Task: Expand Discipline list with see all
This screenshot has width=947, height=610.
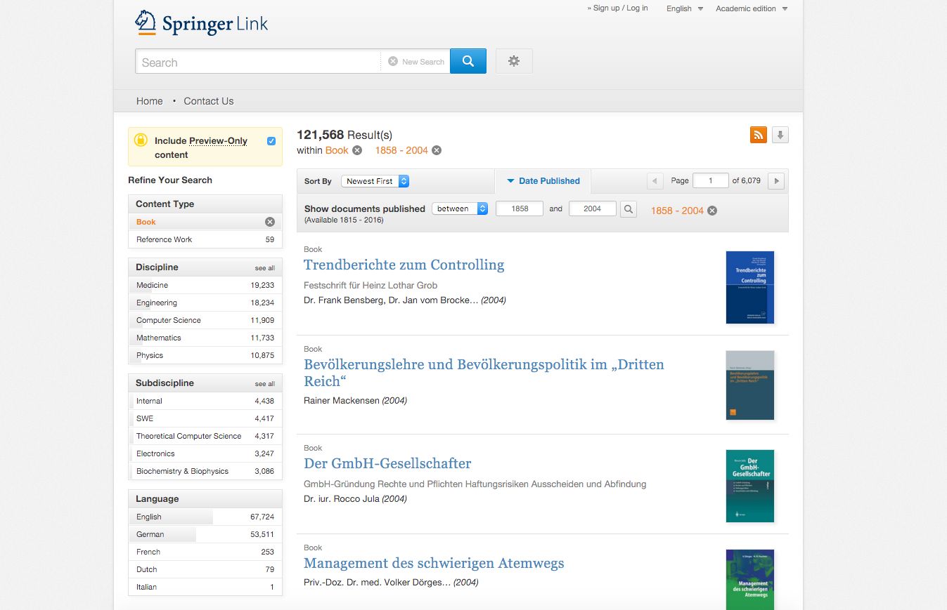Action: click(x=265, y=268)
